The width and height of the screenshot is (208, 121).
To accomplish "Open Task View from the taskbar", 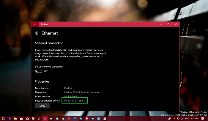I will [x=4, y=119].
